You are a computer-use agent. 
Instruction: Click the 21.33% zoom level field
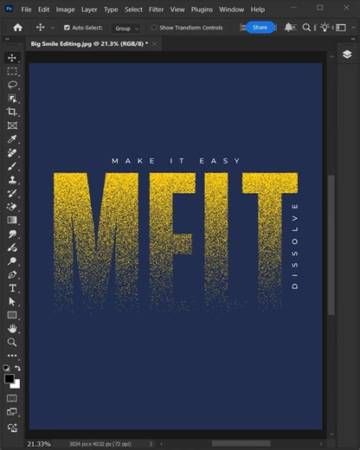pyautogui.click(x=39, y=444)
